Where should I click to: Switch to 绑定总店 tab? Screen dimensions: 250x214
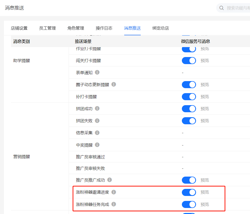161,28
